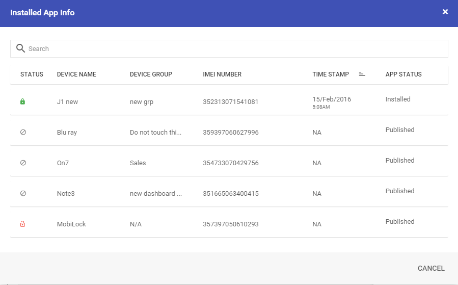Sort by the IMEI NUMBER column header
The image size is (458, 285).
[x=222, y=74]
